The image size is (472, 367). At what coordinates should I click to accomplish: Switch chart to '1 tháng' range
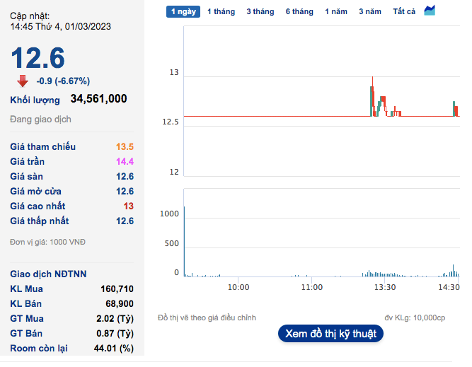coord(221,11)
